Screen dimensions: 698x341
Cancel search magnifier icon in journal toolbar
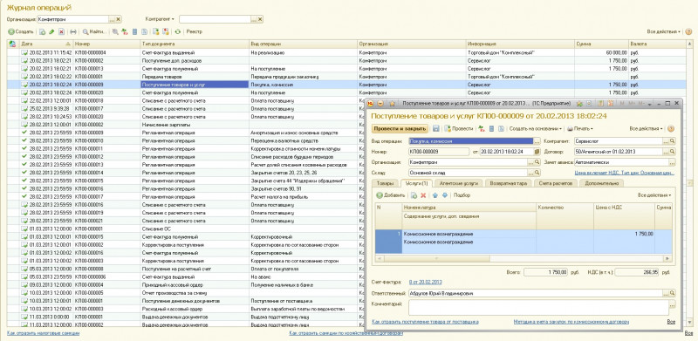tap(115, 31)
